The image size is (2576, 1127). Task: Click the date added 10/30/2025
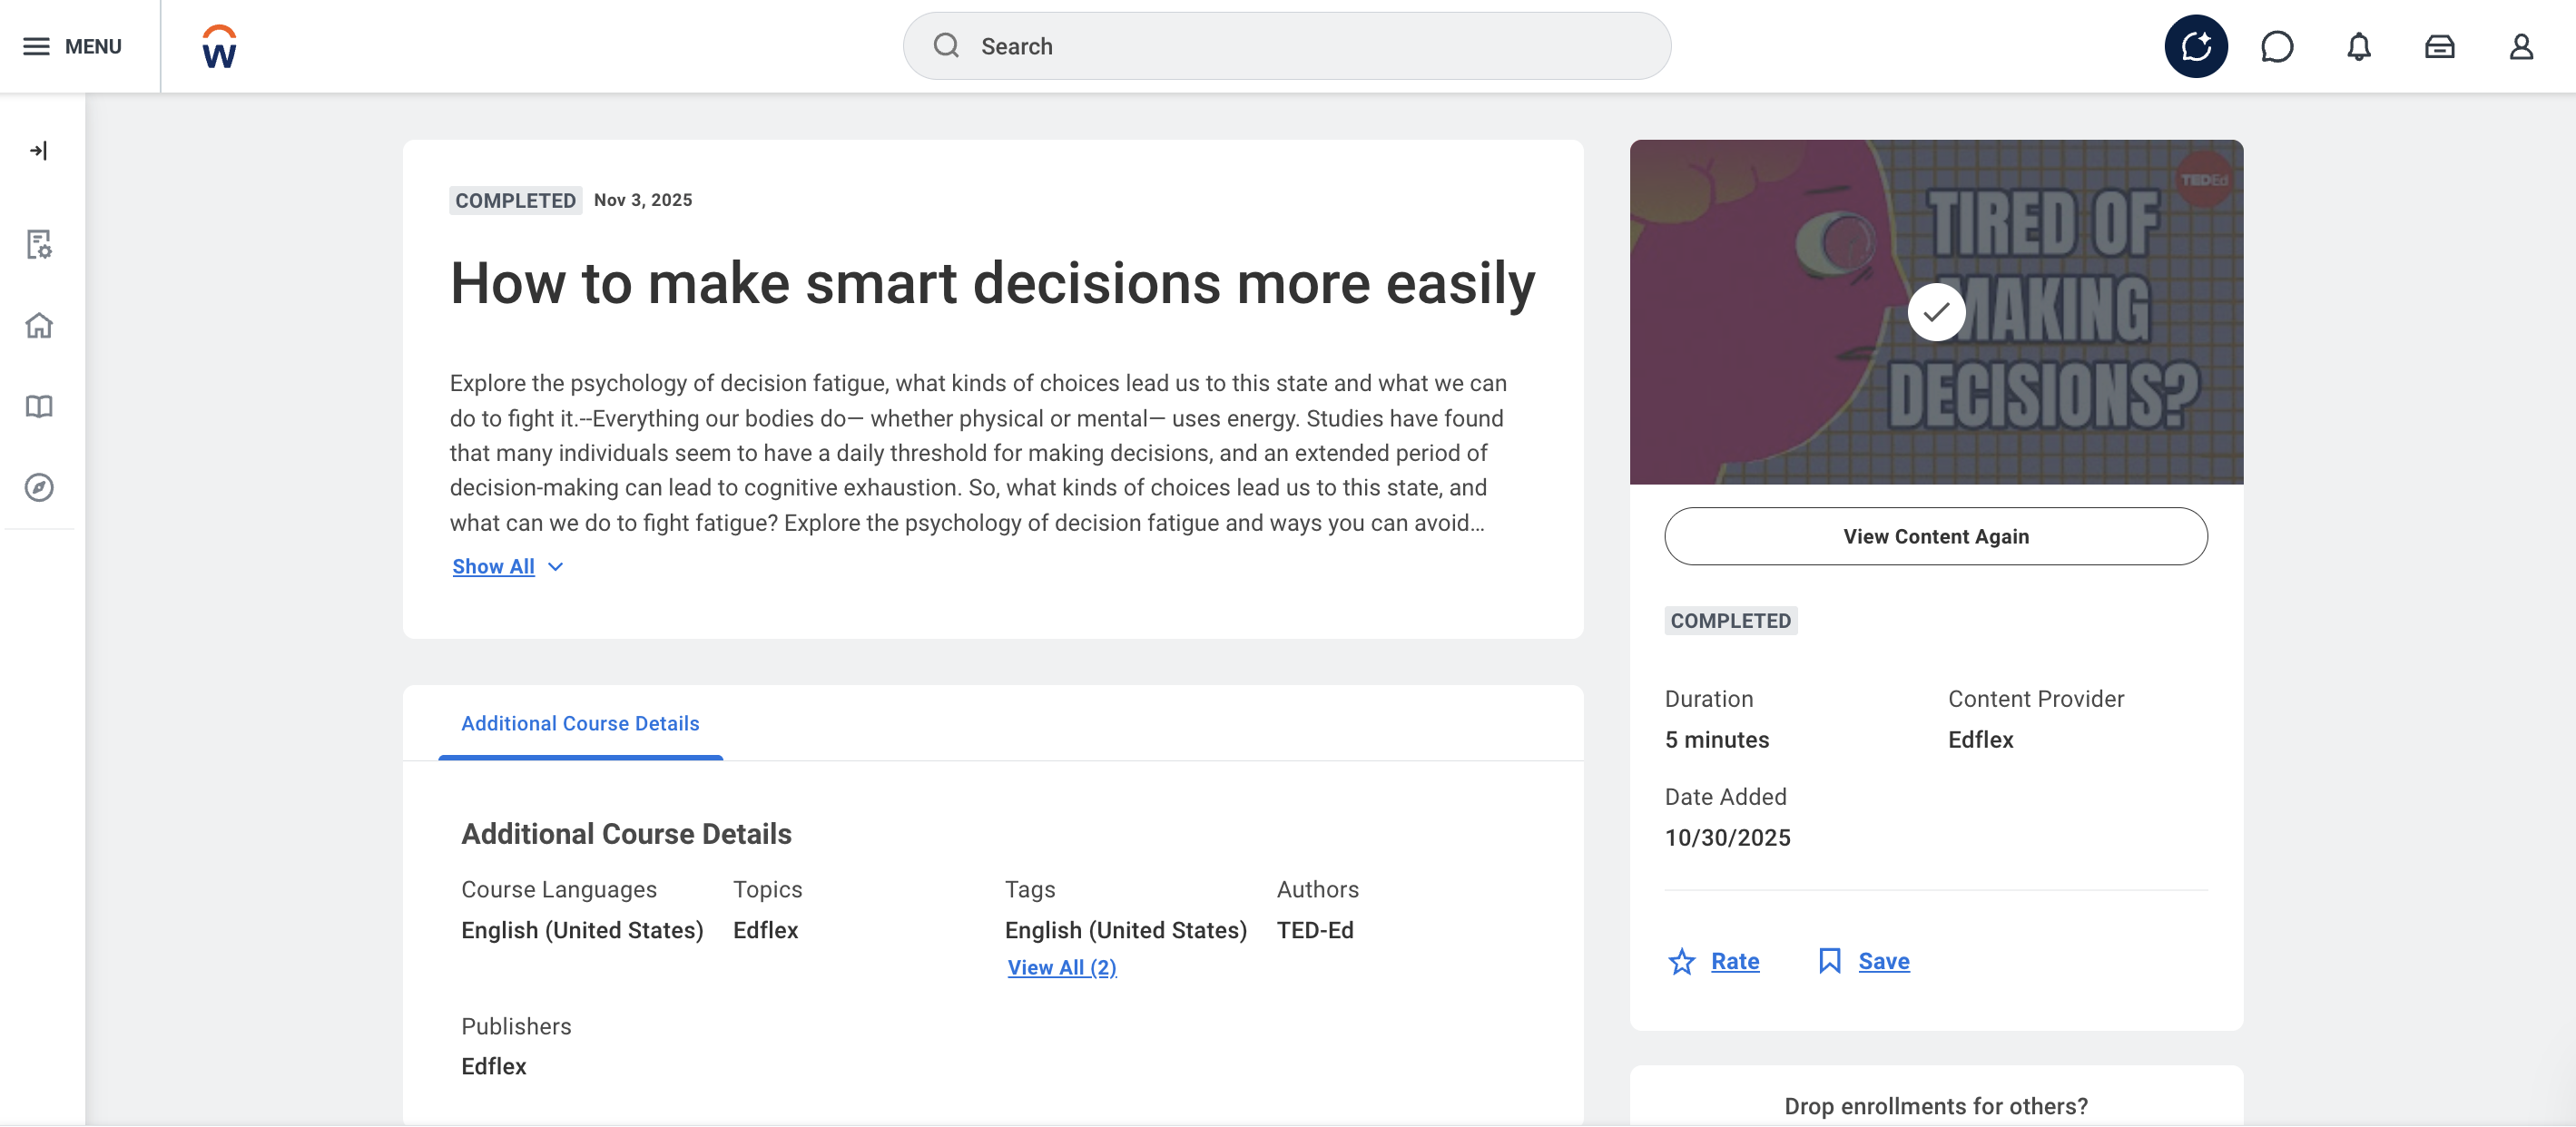coord(1727,838)
